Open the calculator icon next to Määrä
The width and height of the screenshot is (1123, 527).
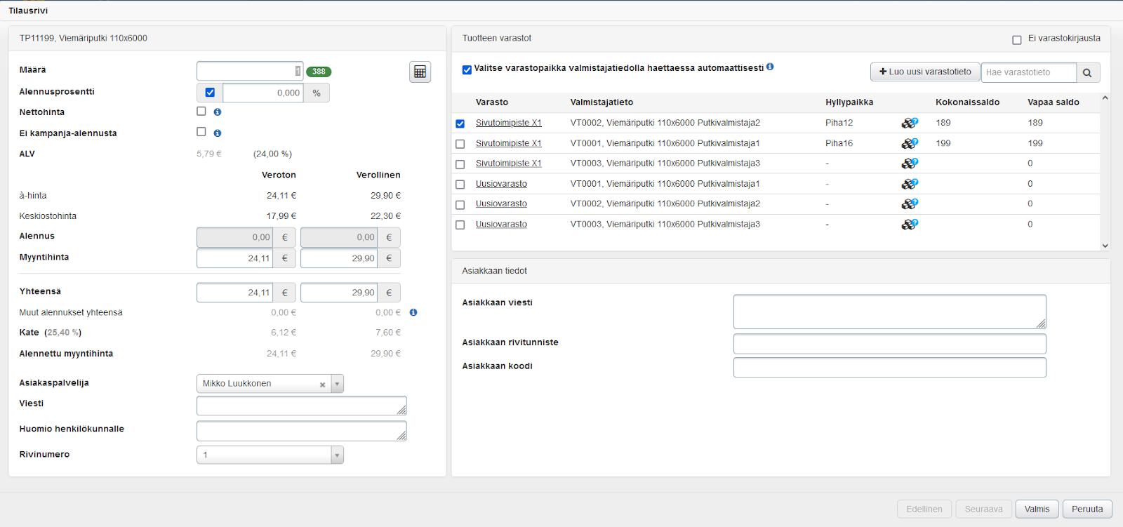click(420, 72)
